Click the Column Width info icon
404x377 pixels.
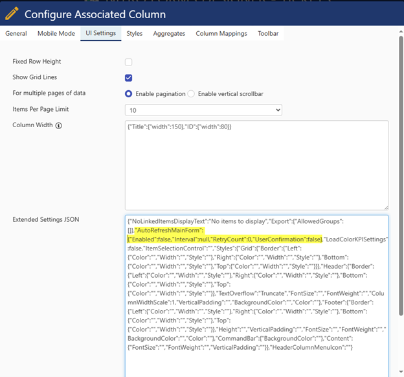[59, 125]
